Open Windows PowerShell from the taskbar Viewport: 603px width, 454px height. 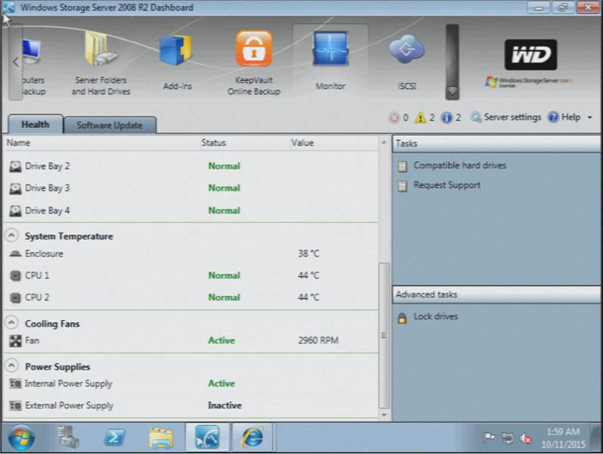(x=114, y=437)
